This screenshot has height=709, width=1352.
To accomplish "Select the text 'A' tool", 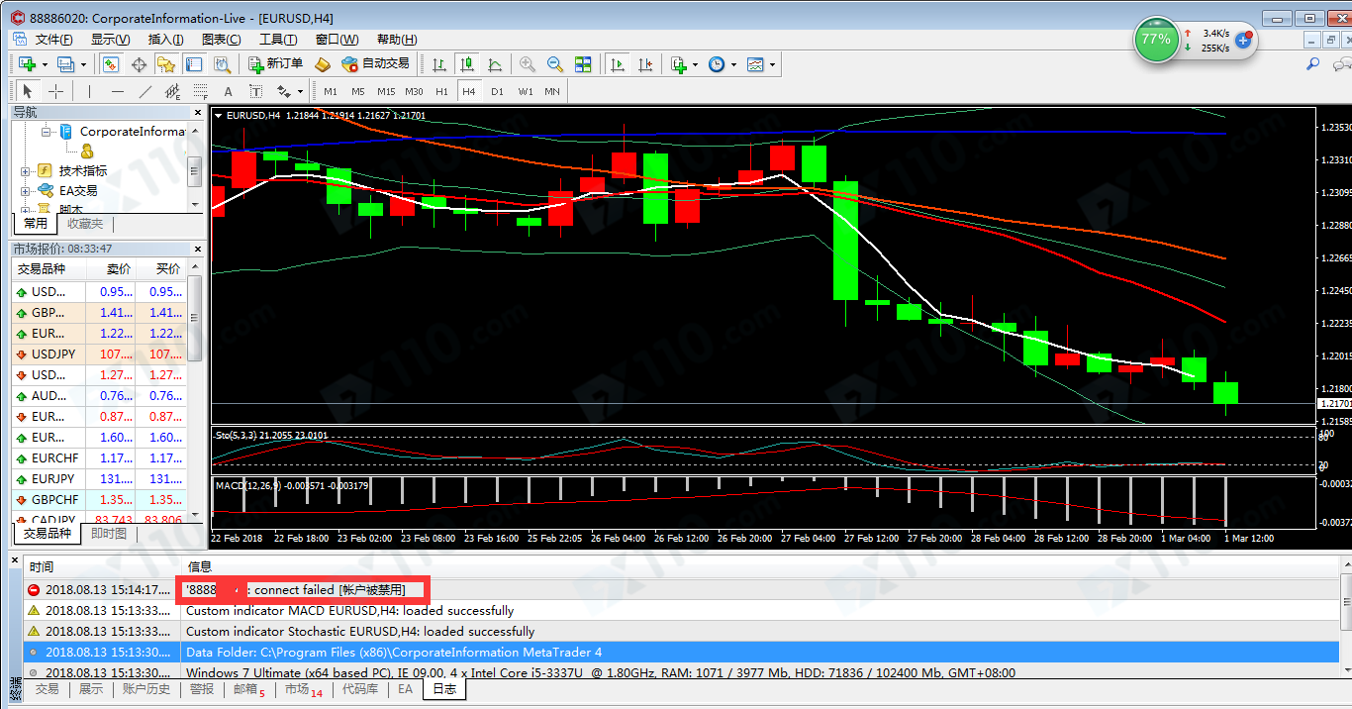I will pos(228,91).
